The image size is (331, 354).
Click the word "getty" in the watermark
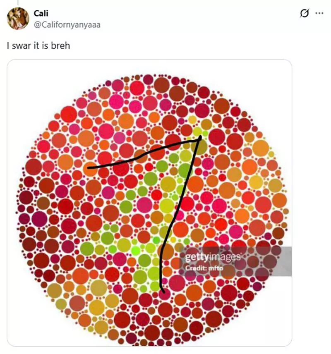coord(197,257)
